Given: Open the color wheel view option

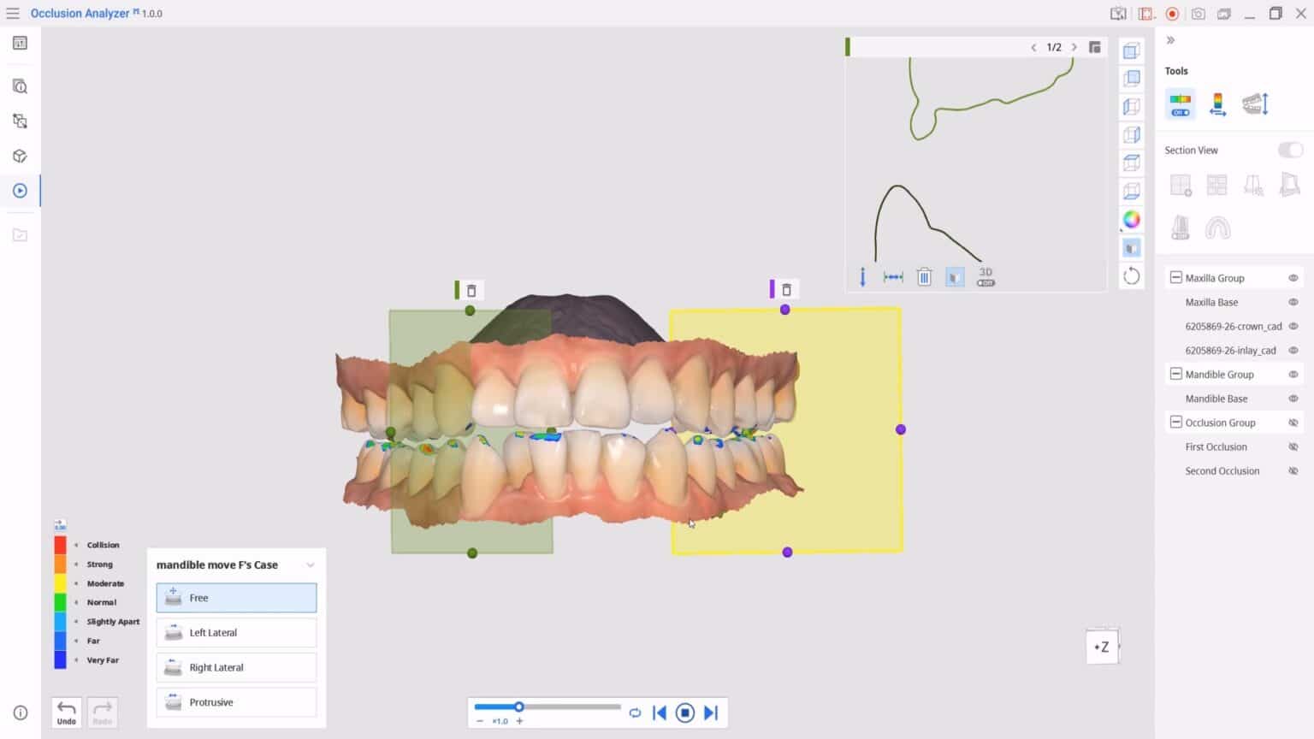Looking at the screenshot, I should coord(1131,220).
